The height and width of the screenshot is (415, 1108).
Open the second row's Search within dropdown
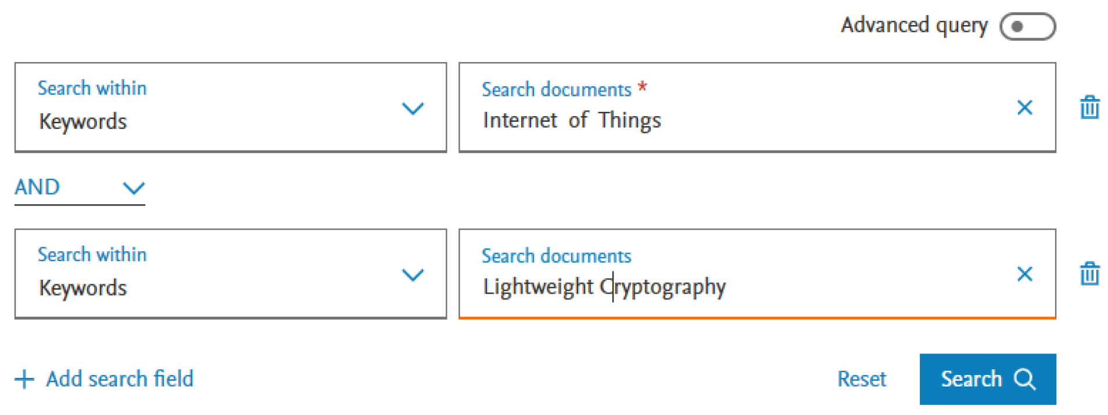coord(230,274)
